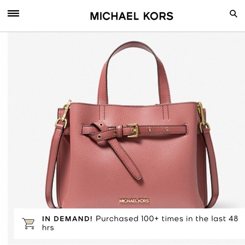245x245 pixels.
Task: Open the hamburger navigation menu
Action: [13, 13]
